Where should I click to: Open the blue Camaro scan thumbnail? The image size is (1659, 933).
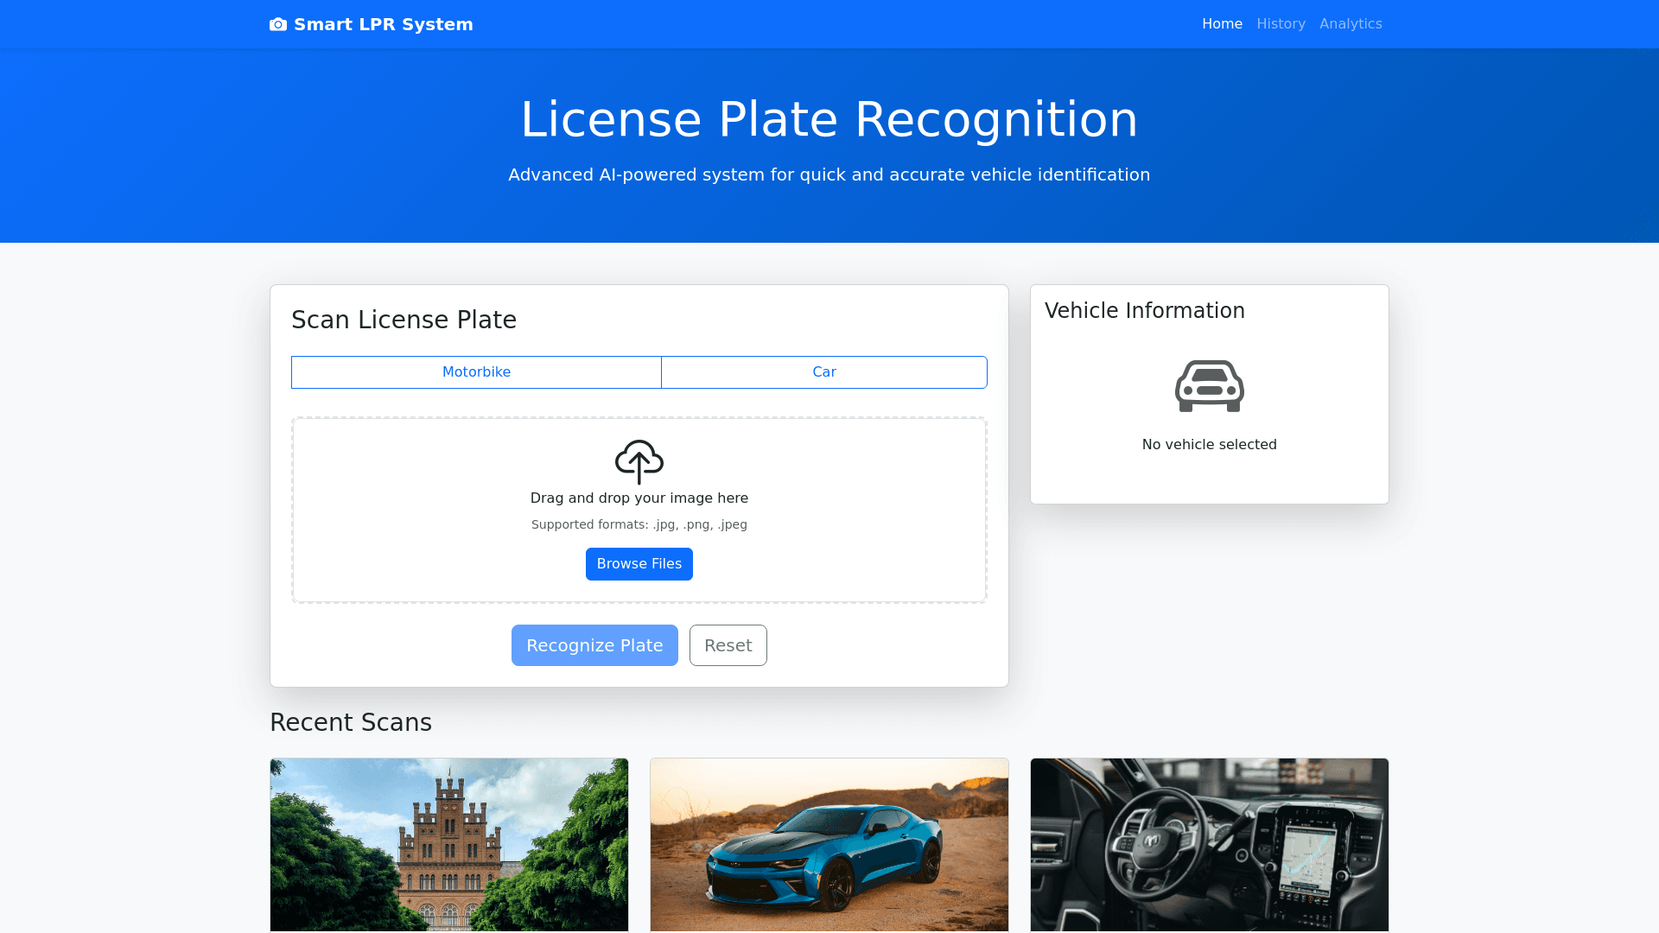829,845
